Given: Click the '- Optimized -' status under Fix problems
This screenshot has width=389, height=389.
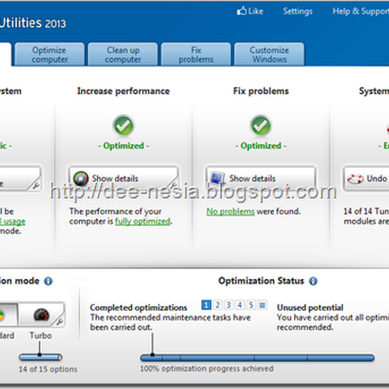Looking at the screenshot, I should [261, 145].
